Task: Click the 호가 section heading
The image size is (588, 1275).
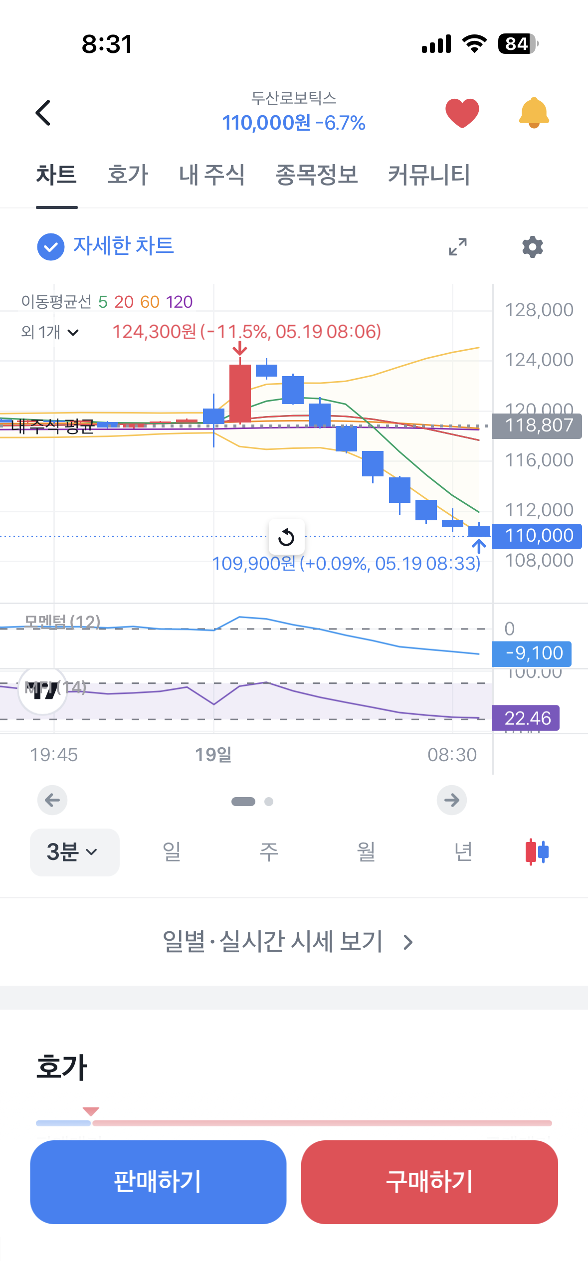Action: pos(62,1067)
